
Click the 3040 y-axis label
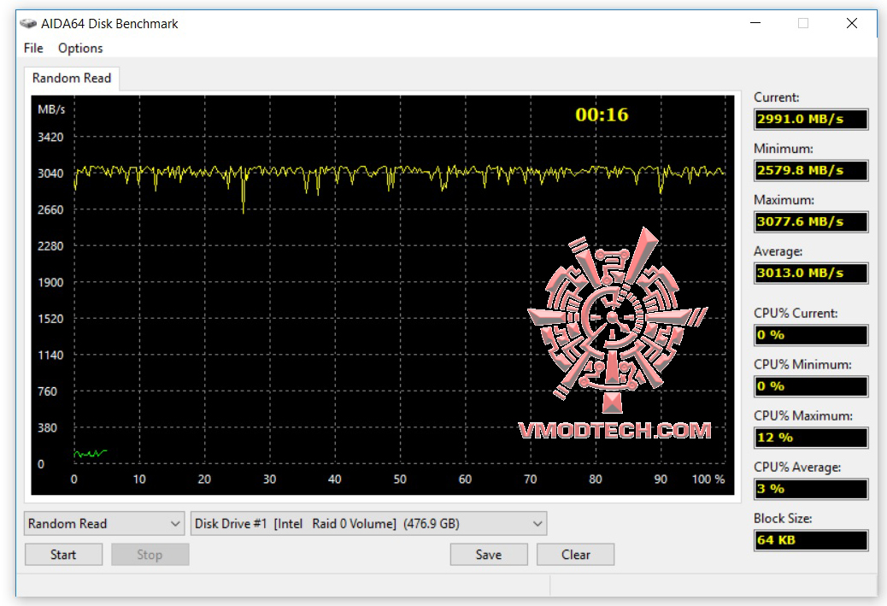tap(50, 174)
